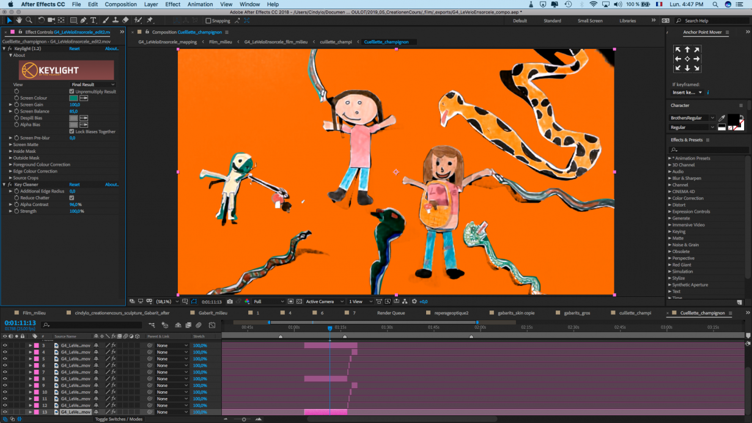Image resolution: width=752 pixels, height=423 pixels.
Task: Open the Keylight View dropdown Final Result
Action: tap(92, 84)
